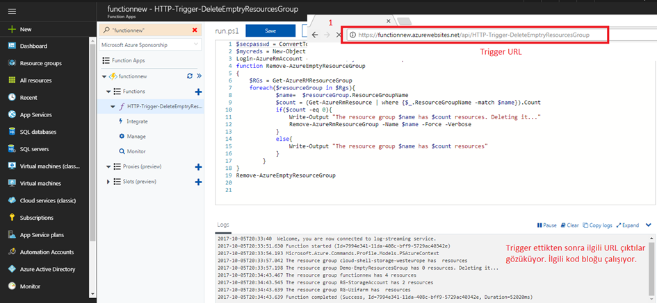Add a new function with plus icon
The height and width of the screenshot is (303, 657).
pos(199,92)
